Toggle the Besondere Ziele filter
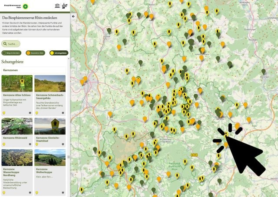Image resolution: width=278 pixels, height=197 pixels. pos(35,53)
